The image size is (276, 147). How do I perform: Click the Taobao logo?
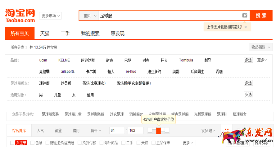tap(20, 16)
